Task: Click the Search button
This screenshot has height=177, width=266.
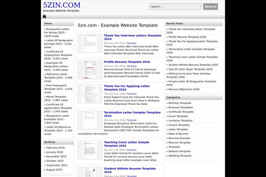Action: pos(210,7)
